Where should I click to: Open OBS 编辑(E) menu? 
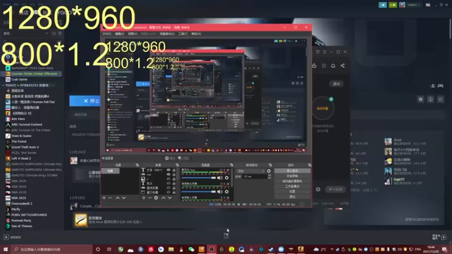tap(120, 34)
